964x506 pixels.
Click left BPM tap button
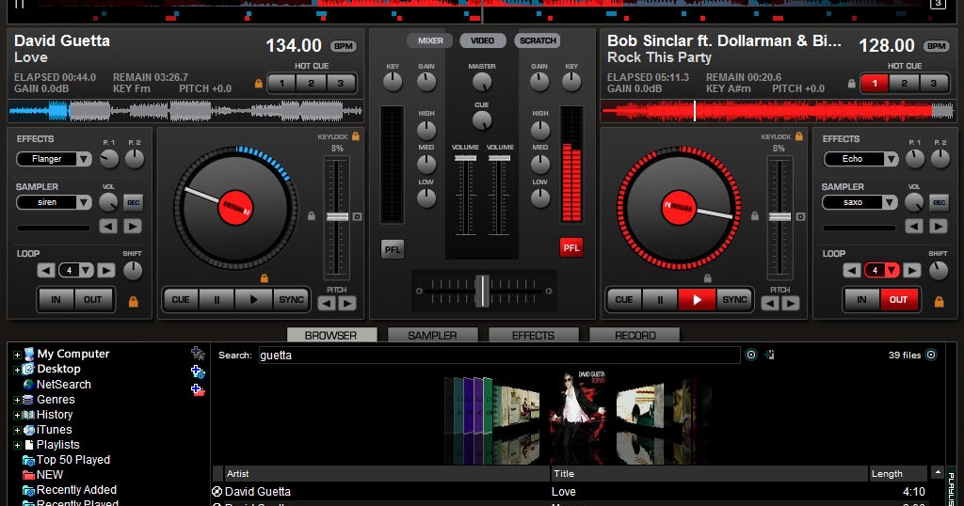[343, 46]
